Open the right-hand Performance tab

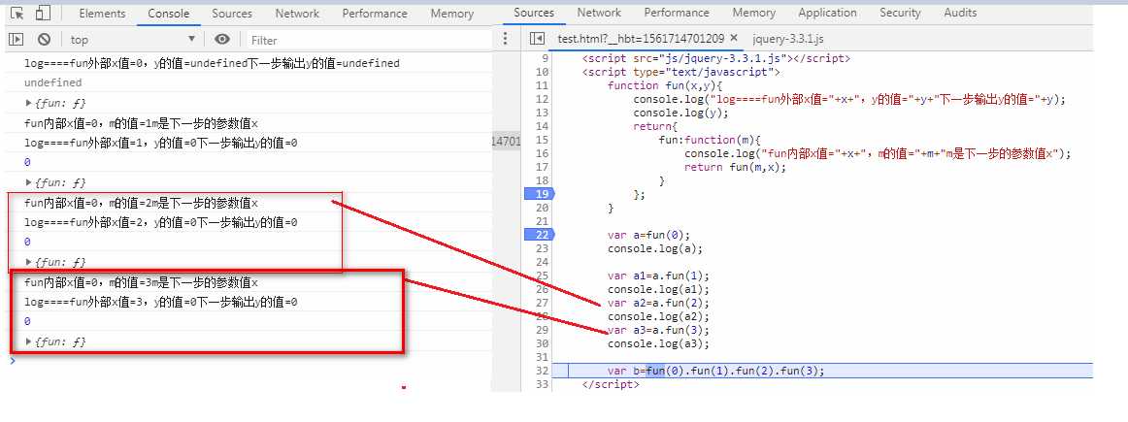(x=677, y=13)
